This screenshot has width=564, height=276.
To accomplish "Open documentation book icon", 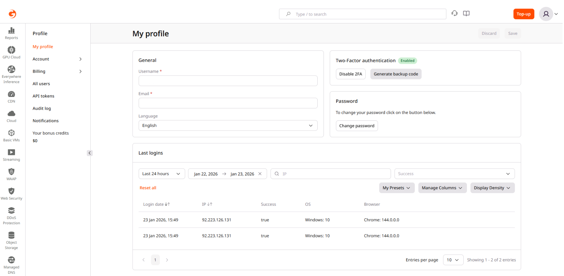I will click(x=466, y=13).
